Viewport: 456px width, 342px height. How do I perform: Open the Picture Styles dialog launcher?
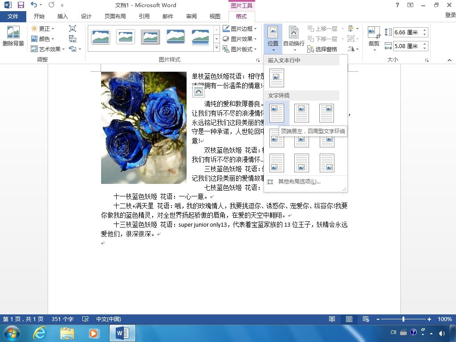tap(258, 60)
